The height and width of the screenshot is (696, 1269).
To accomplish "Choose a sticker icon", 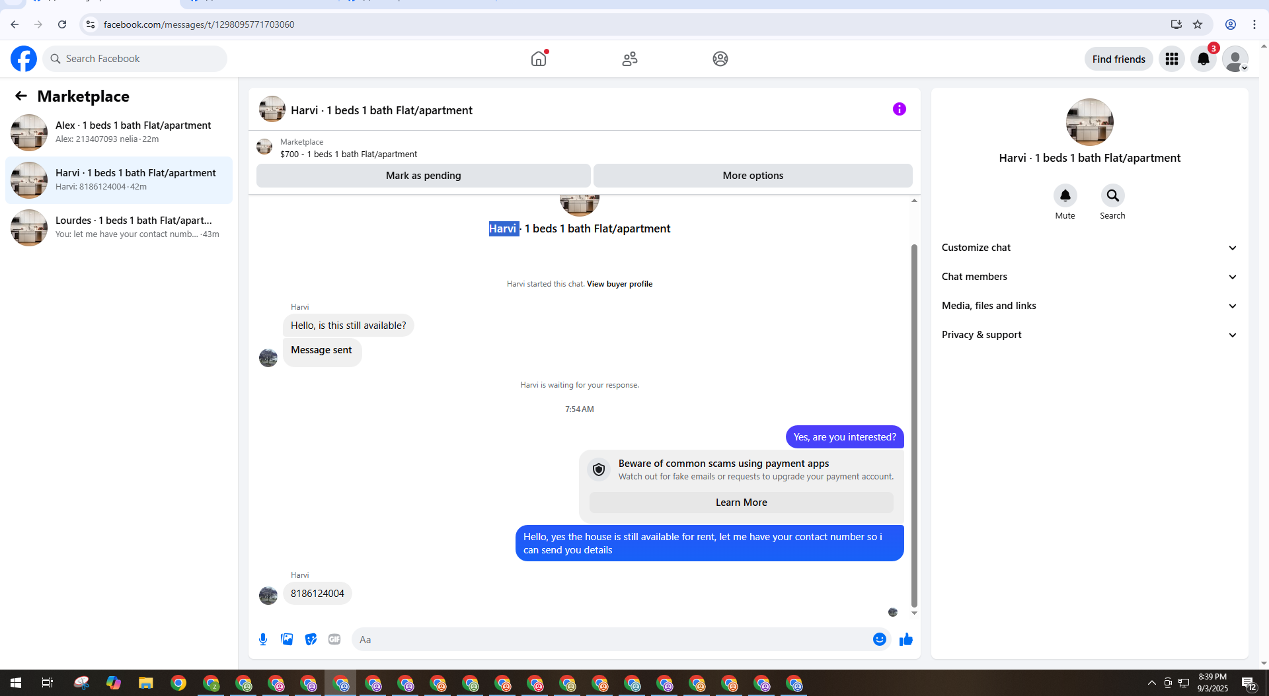I will (311, 639).
